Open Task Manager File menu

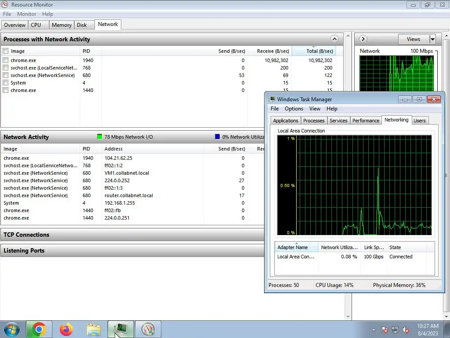tap(275, 109)
